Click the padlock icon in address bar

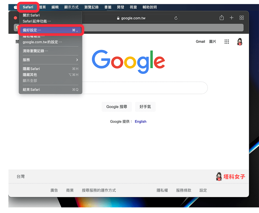pyautogui.click(x=118, y=18)
